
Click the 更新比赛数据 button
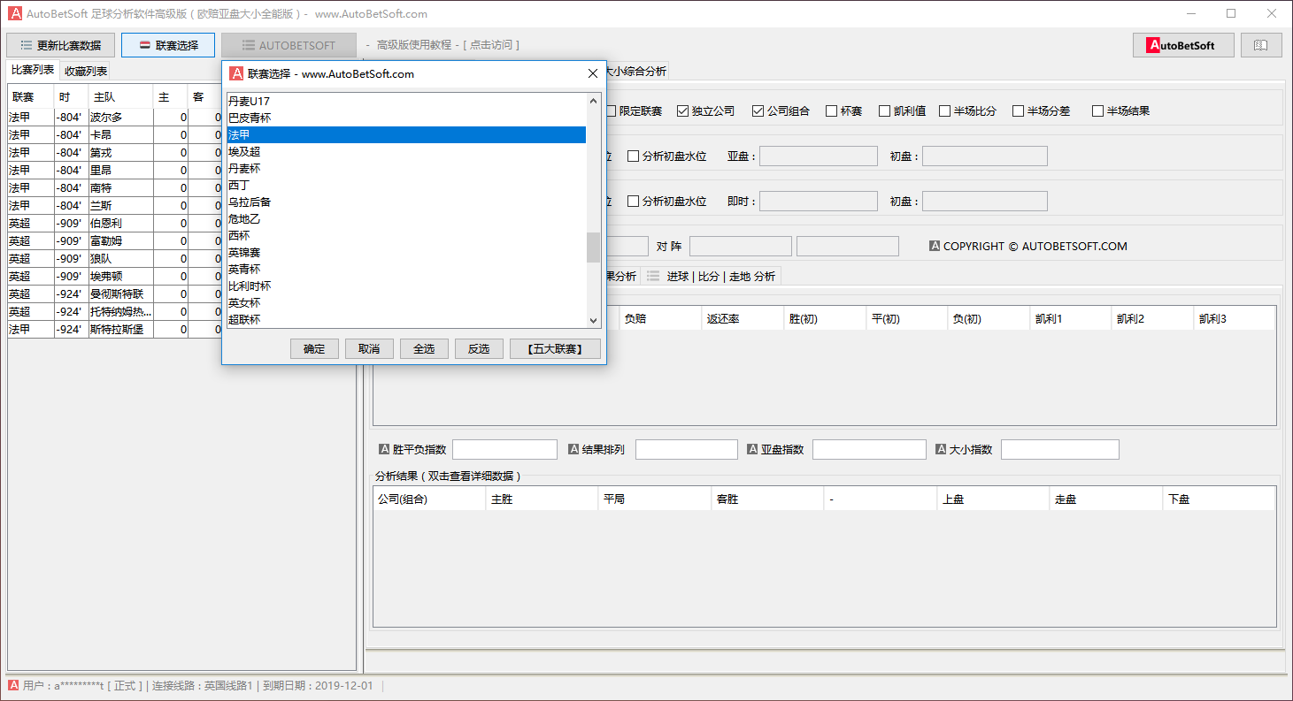click(60, 45)
